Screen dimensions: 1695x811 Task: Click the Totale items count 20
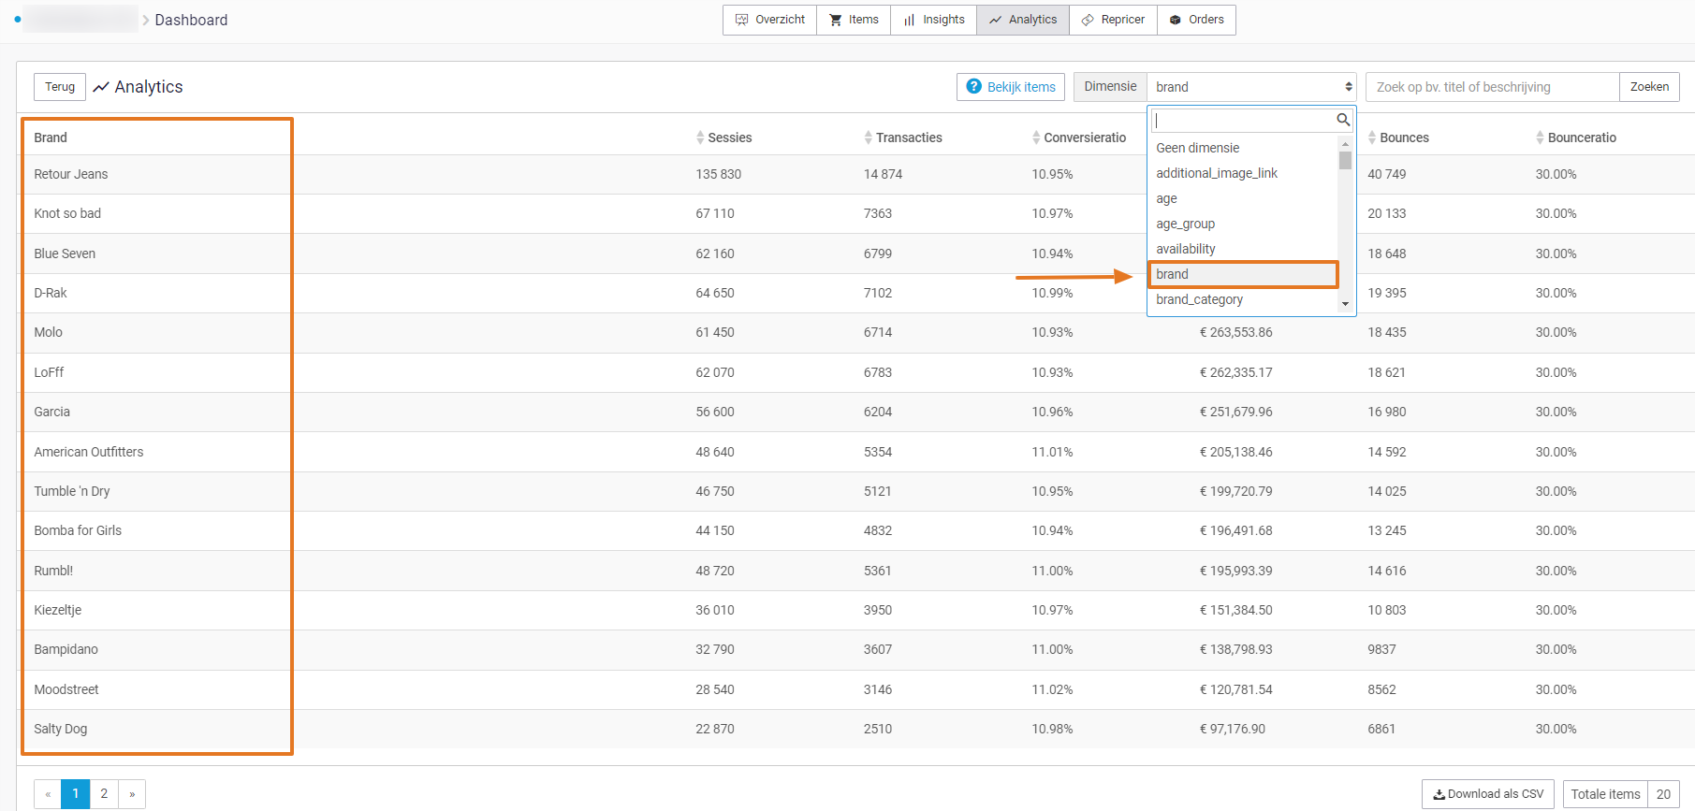tap(1663, 794)
